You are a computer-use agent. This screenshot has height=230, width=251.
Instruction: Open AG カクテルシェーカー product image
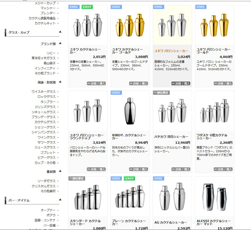point(172,196)
